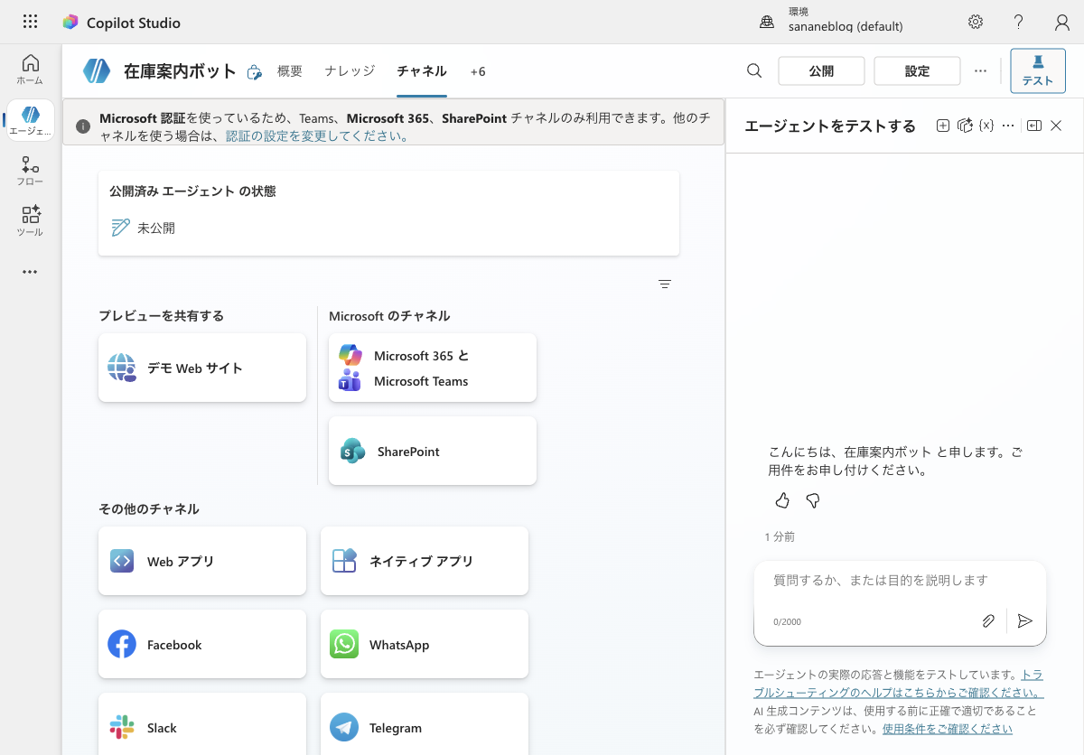This screenshot has height=755, width=1084.
Task: Give thumbs down to bot greeting
Action: [x=813, y=500]
